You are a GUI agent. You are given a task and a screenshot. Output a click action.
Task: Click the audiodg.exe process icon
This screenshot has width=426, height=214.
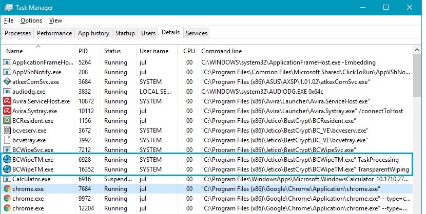7,92
